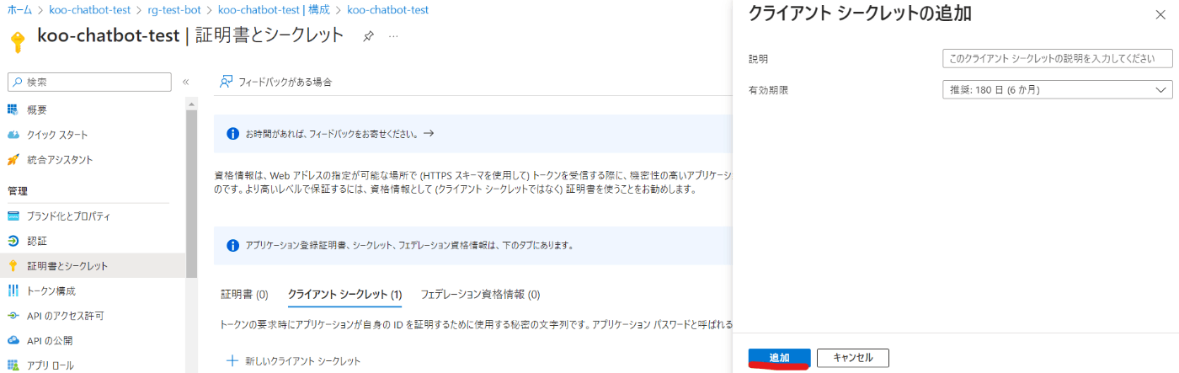Open the フェデレーション資格情報 (0) tab
Image resolution: width=1179 pixels, height=373 pixels.
(480, 295)
